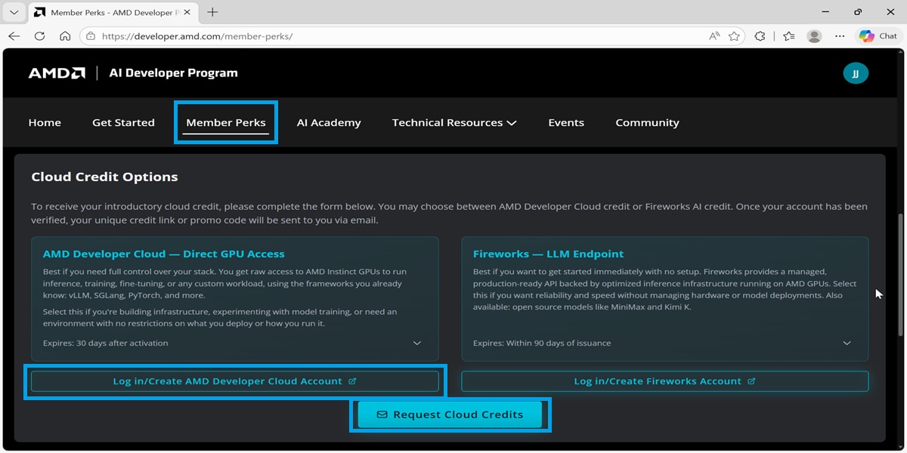Open the tab actions dropdown in title bar
907x453 pixels.
(14, 12)
